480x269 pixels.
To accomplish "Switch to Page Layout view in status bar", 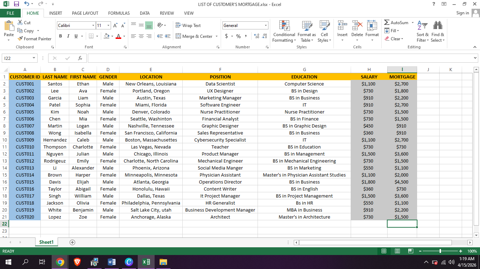I will coord(397,251).
